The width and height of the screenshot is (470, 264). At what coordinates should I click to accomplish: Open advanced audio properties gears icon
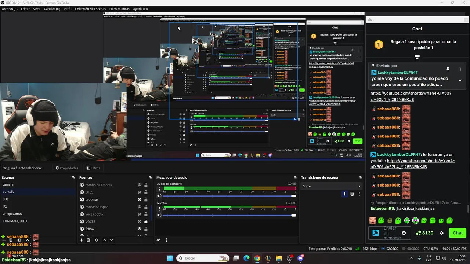[159, 240]
